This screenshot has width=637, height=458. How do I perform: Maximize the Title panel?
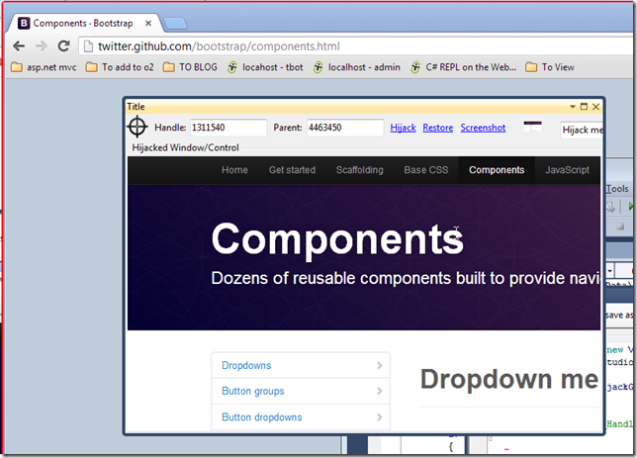tap(584, 107)
